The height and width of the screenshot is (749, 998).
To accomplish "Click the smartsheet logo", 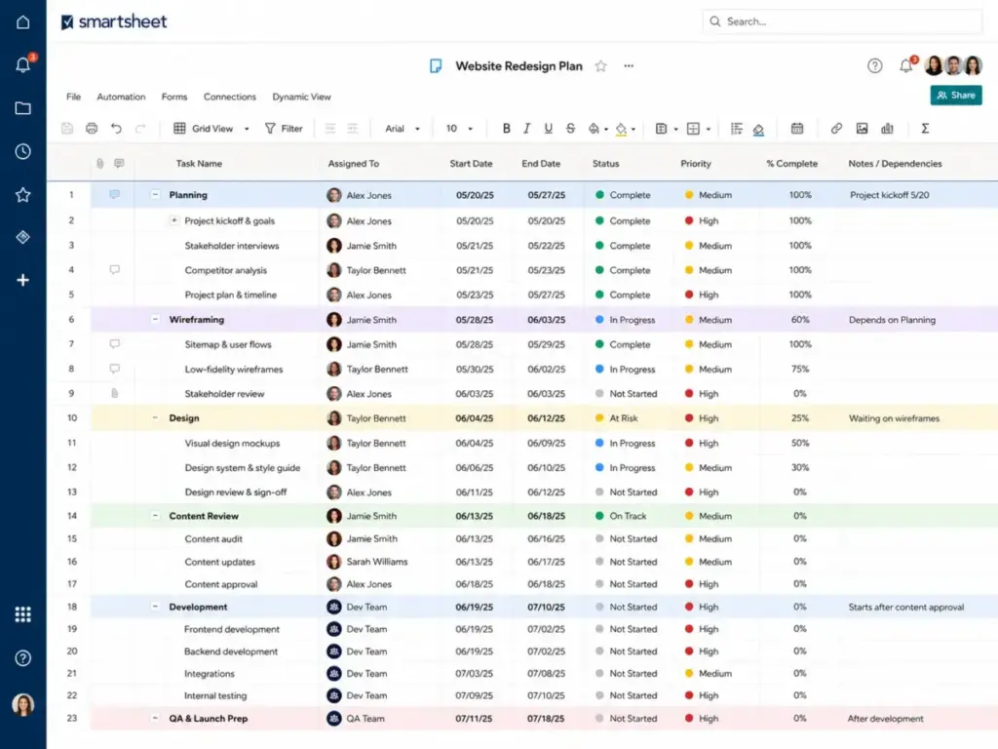I will (x=114, y=21).
